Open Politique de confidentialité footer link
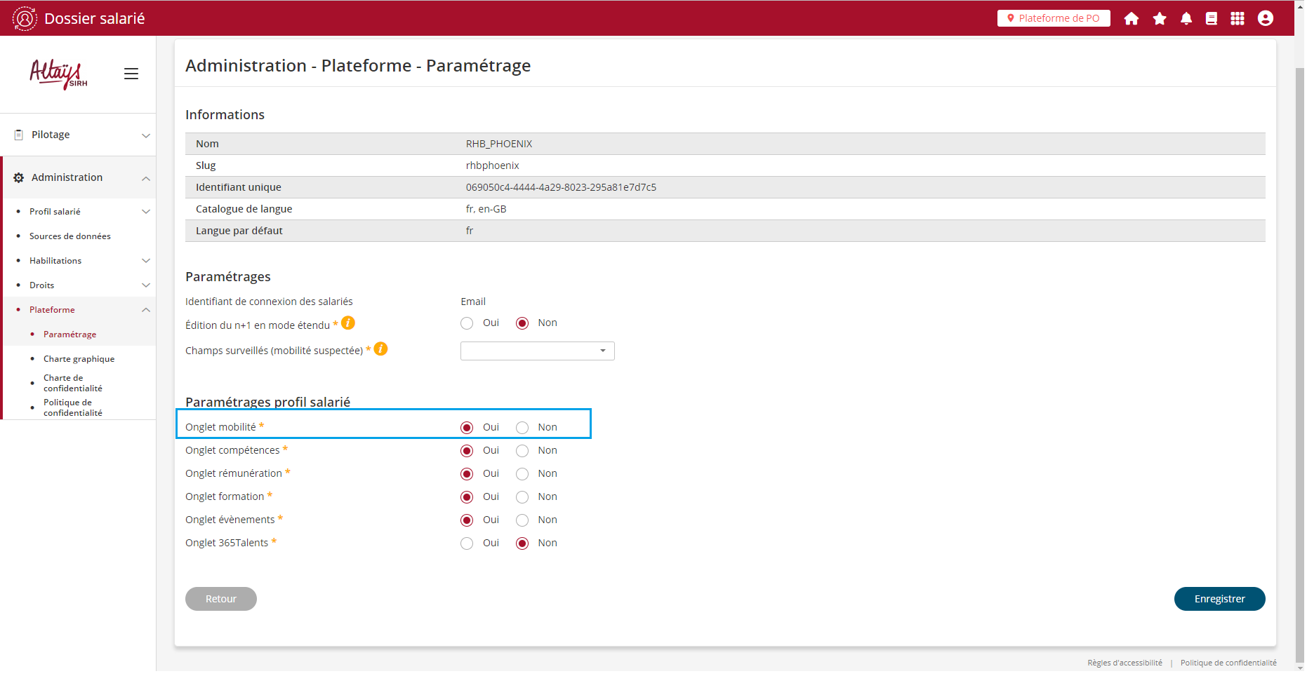 (x=1228, y=663)
